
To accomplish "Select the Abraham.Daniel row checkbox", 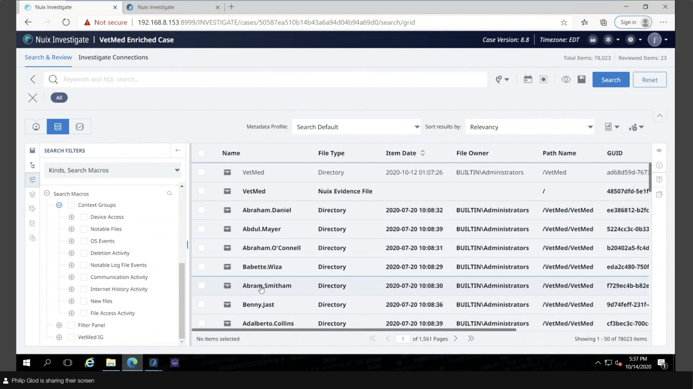I will tap(202, 210).
